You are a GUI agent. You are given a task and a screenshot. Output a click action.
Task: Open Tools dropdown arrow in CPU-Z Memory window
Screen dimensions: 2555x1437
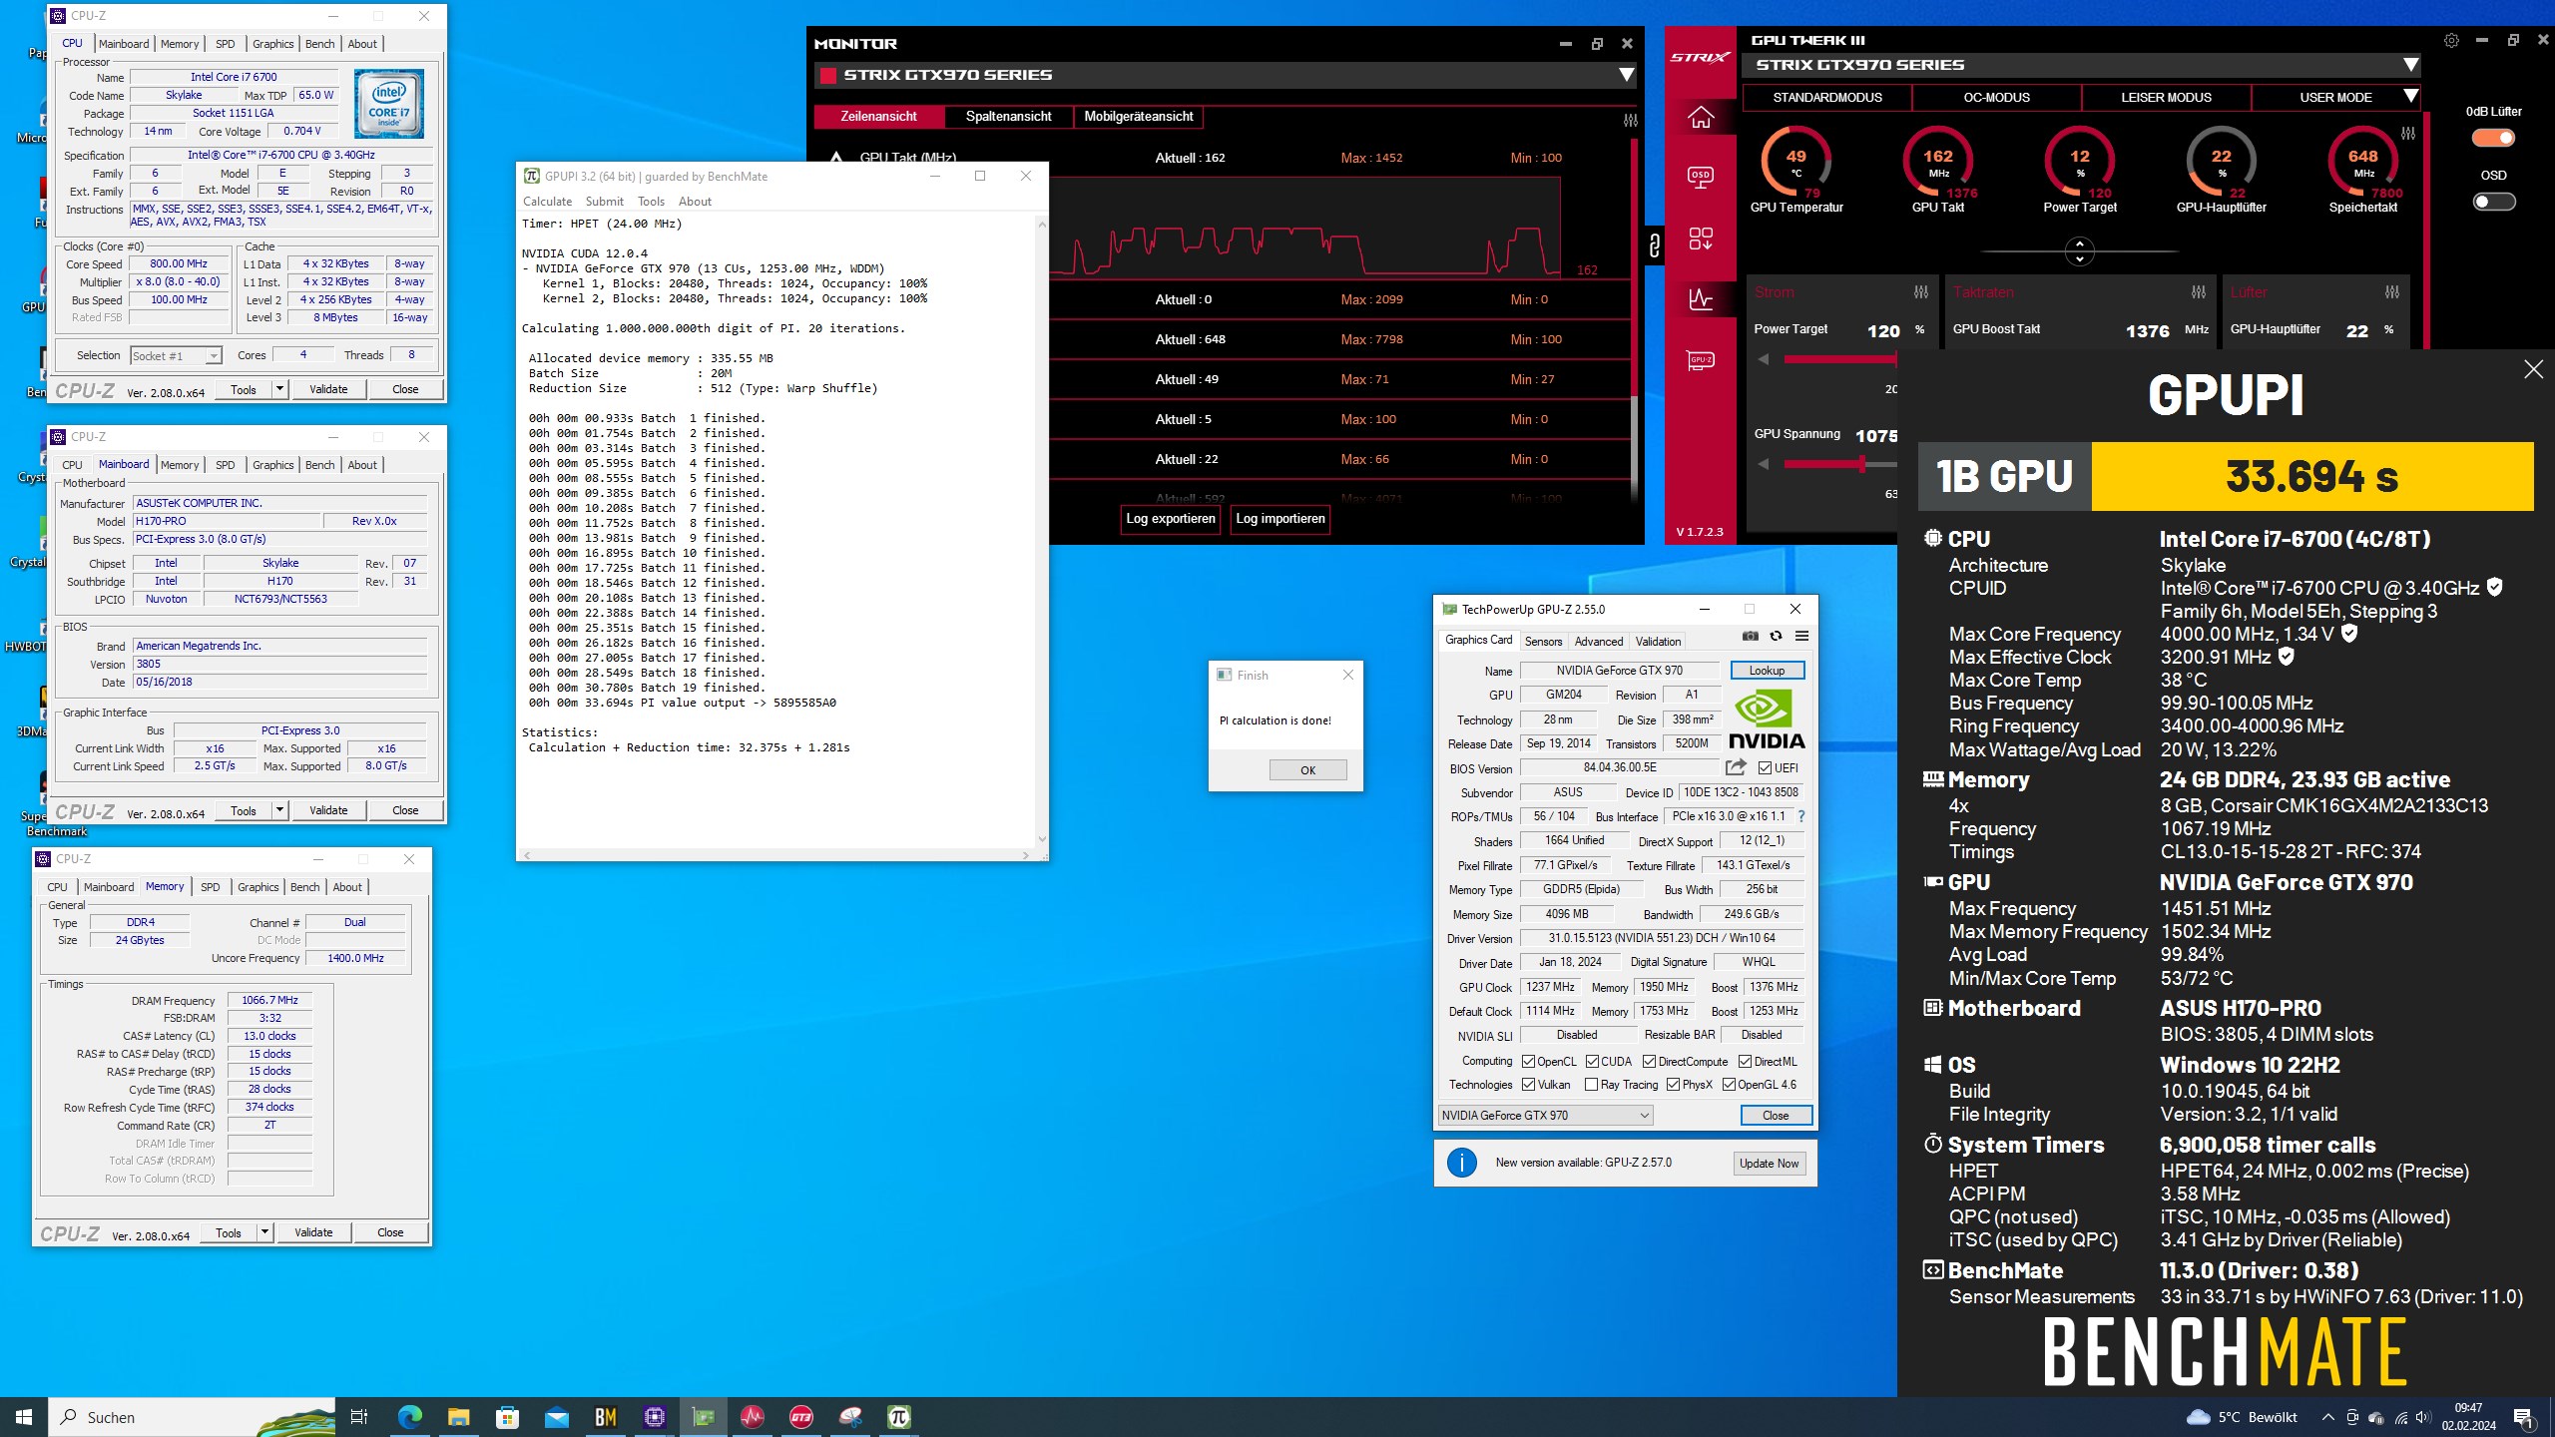(x=264, y=1232)
